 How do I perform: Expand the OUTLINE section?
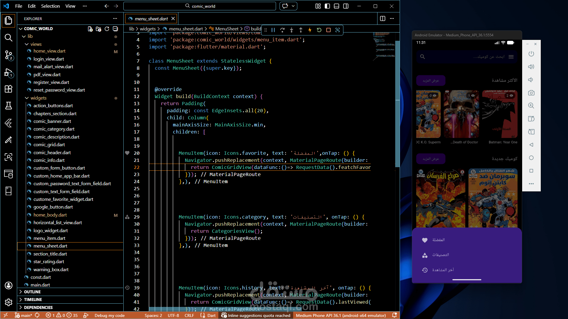click(x=32, y=292)
